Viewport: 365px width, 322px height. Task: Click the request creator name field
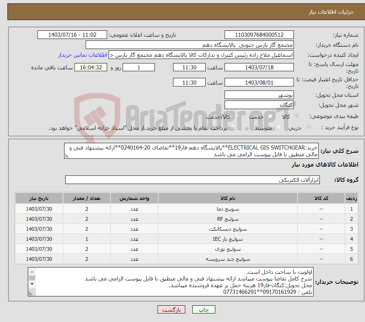coord(201,55)
